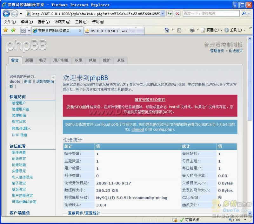
Task: Open the search provider dropdown arrow
Action: [x=249, y=14]
